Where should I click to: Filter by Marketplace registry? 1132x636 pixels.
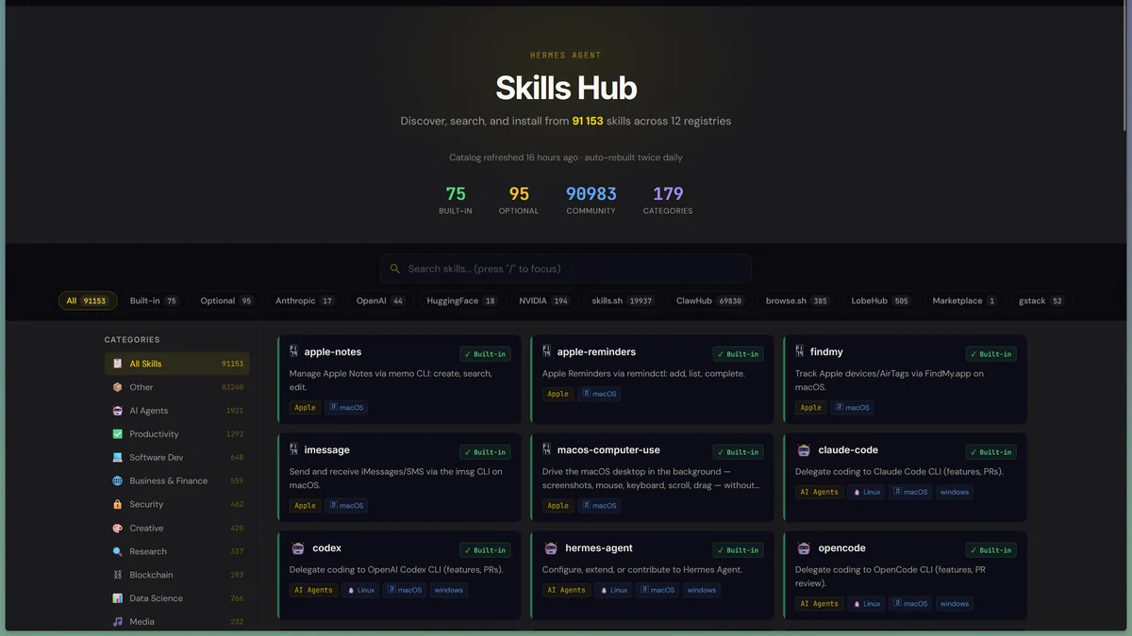tap(964, 301)
